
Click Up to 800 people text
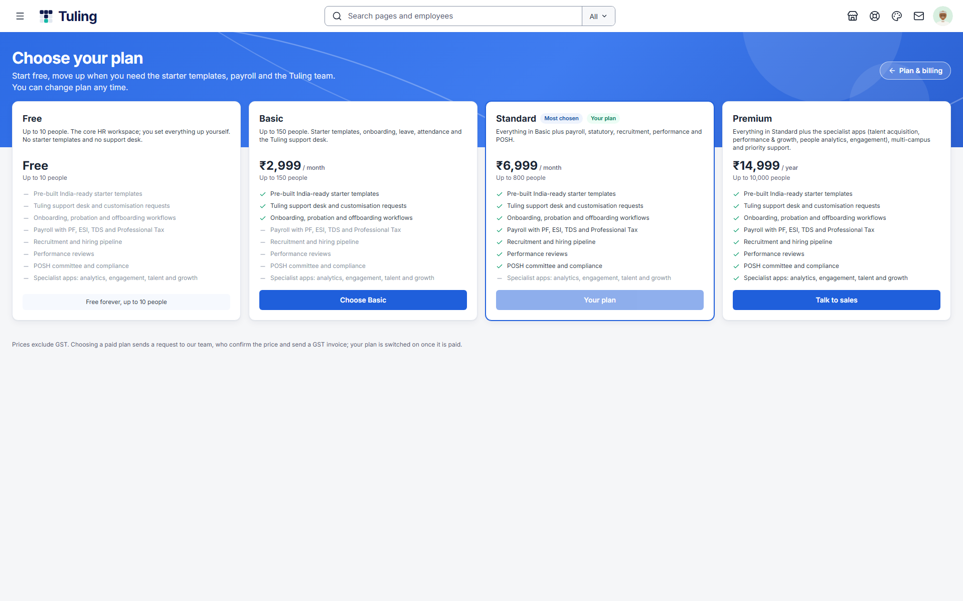pyautogui.click(x=521, y=178)
